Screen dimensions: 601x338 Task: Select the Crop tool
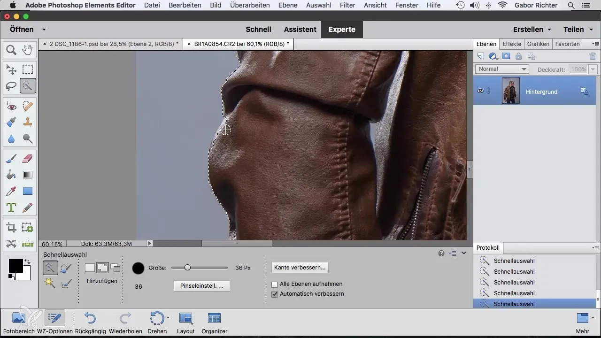pyautogui.click(x=11, y=228)
